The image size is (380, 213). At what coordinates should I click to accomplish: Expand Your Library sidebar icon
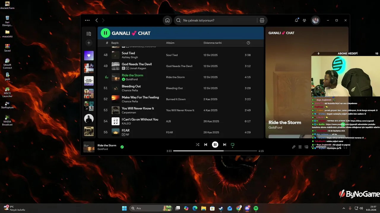click(x=89, y=34)
